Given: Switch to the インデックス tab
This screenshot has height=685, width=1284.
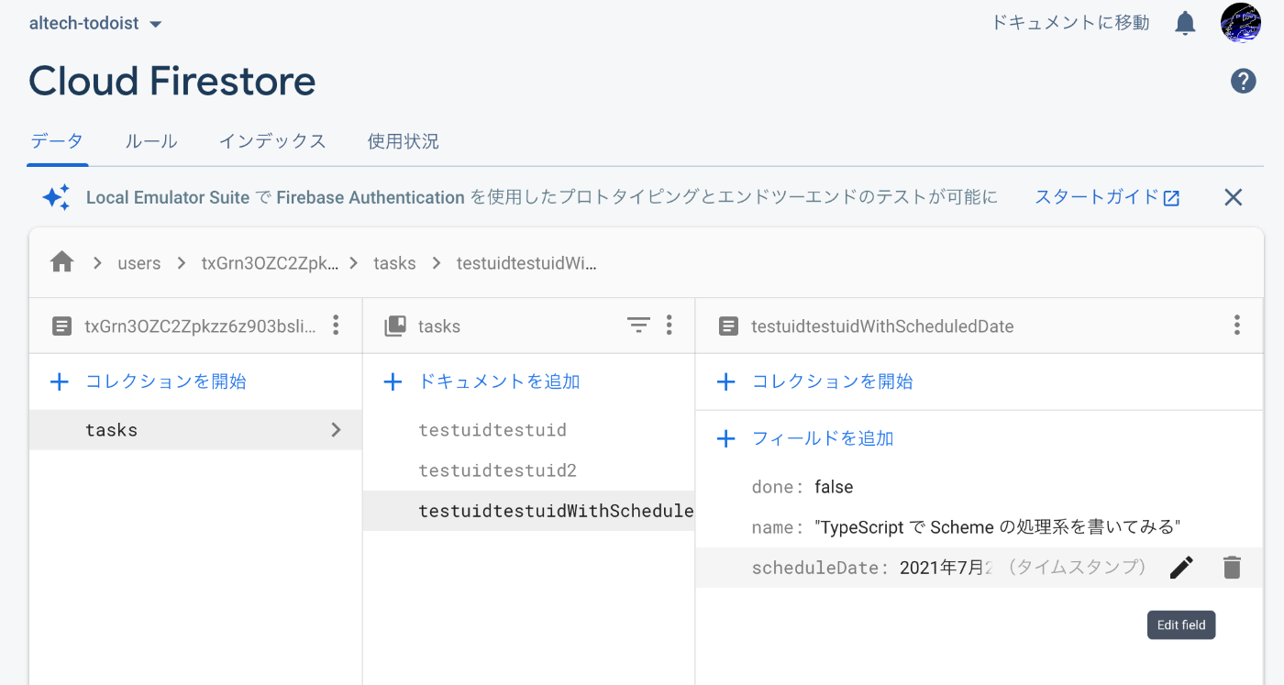Looking at the screenshot, I should pos(272,141).
